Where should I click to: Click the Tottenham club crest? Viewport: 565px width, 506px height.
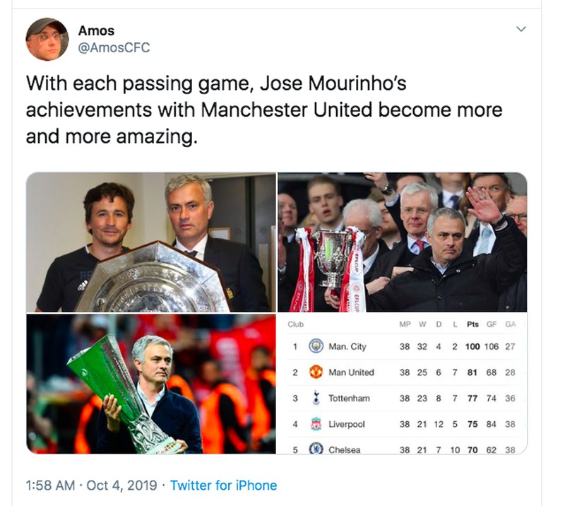tap(316, 399)
